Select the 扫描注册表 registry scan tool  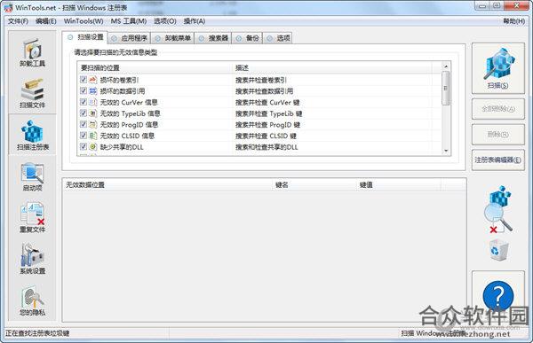[33, 135]
